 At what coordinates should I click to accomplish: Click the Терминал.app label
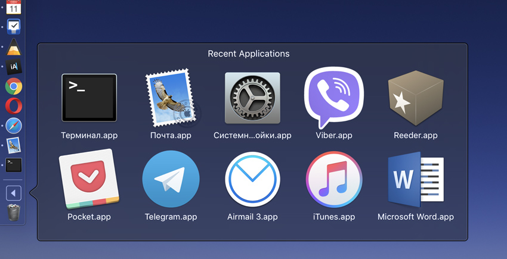coord(89,135)
